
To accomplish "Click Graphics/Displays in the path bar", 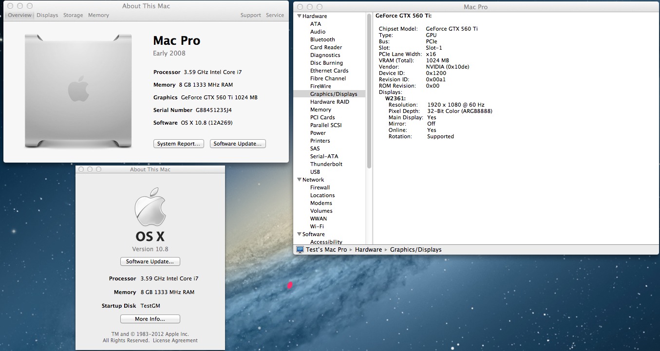I will click(x=415, y=249).
